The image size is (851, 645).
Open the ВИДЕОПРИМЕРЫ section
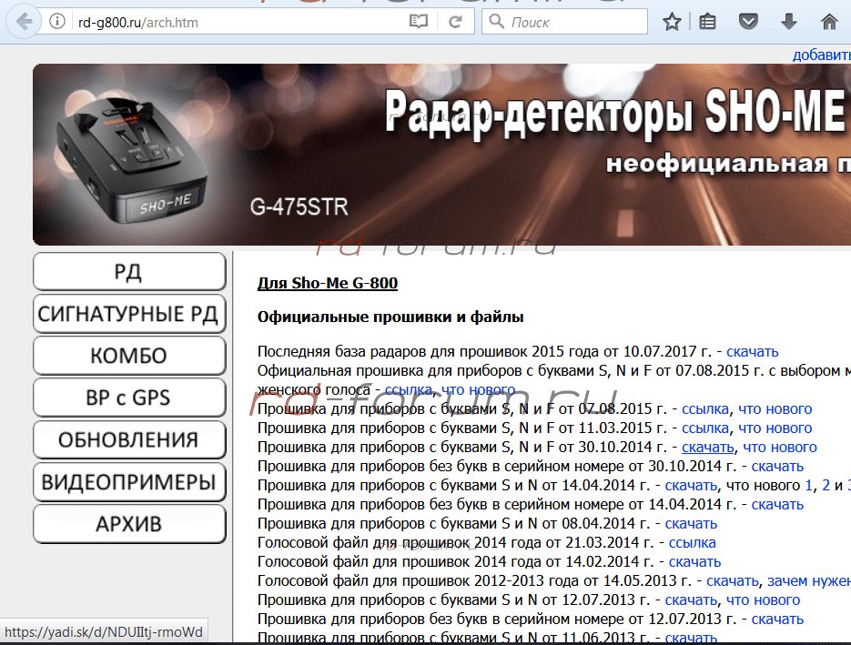point(129,482)
